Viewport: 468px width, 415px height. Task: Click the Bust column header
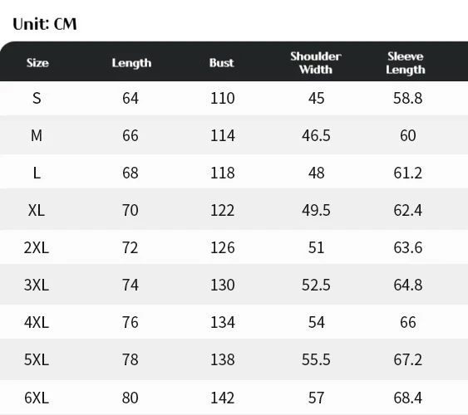click(221, 63)
